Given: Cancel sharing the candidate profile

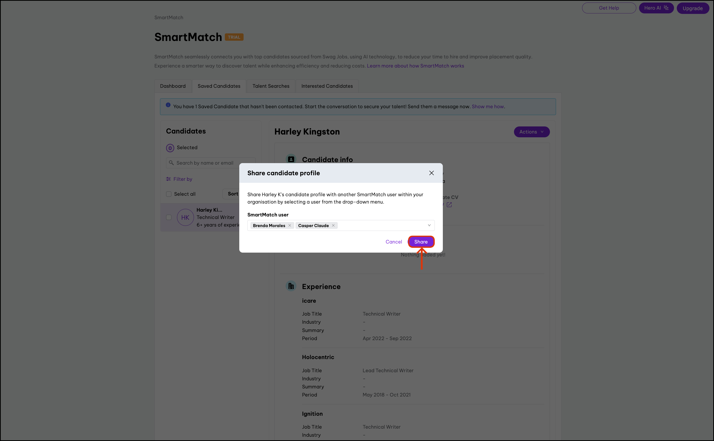Looking at the screenshot, I should [x=393, y=242].
